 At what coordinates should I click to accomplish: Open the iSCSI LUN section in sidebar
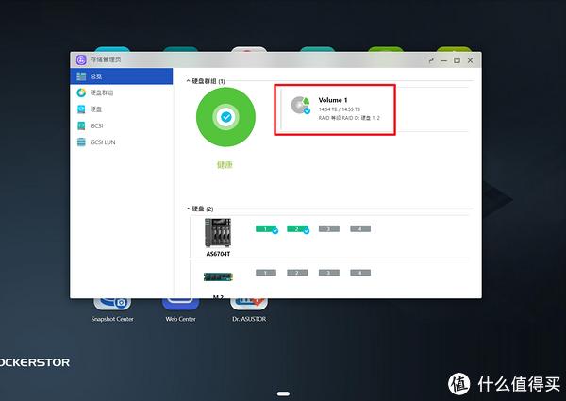pyautogui.click(x=122, y=142)
